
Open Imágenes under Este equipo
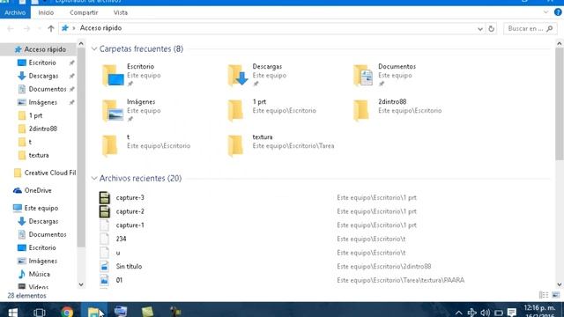(x=43, y=261)
